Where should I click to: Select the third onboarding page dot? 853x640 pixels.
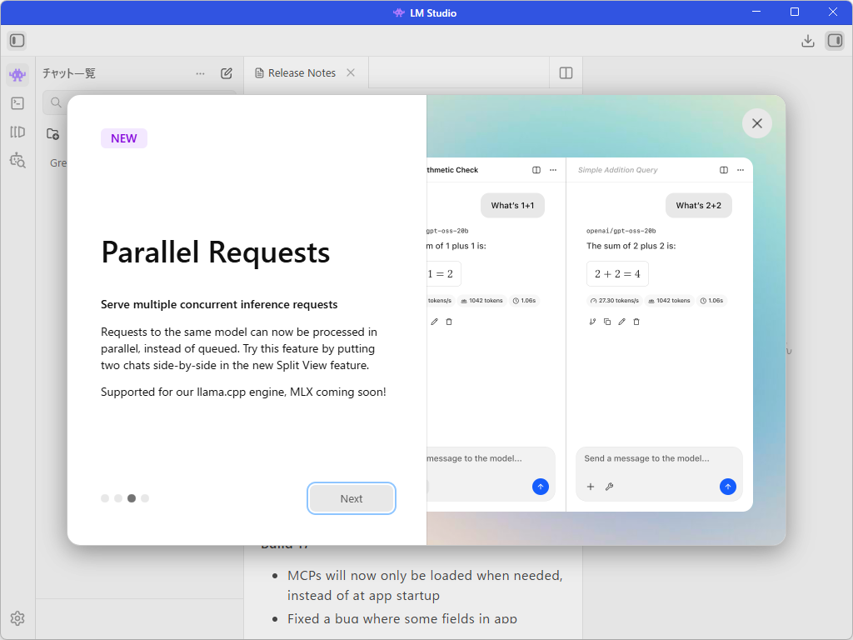click(132, 498)
